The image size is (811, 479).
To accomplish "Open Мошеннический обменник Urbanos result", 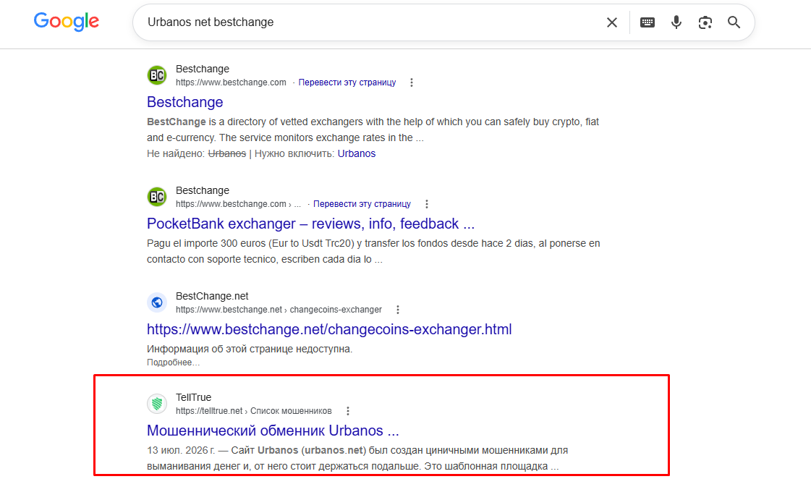I will (273, 431).
